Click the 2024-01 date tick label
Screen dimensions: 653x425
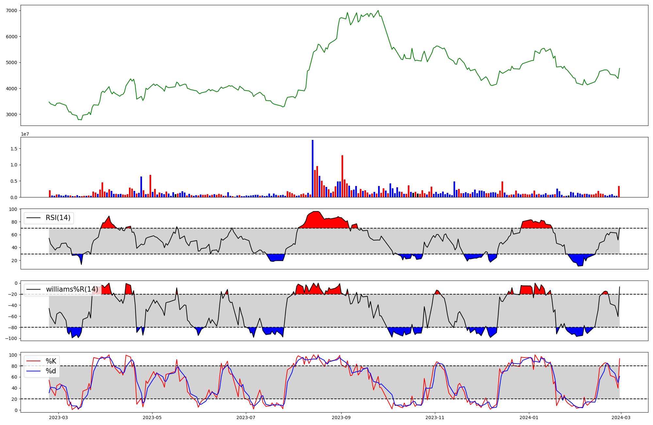tap(529, 417)
